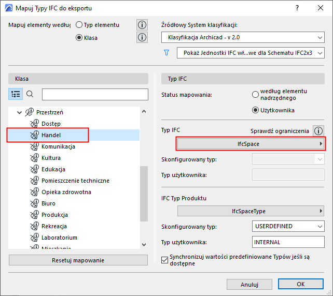Select the Pomieszczenie techniczne class row
333x296 pixels.
tap(74, 181)
